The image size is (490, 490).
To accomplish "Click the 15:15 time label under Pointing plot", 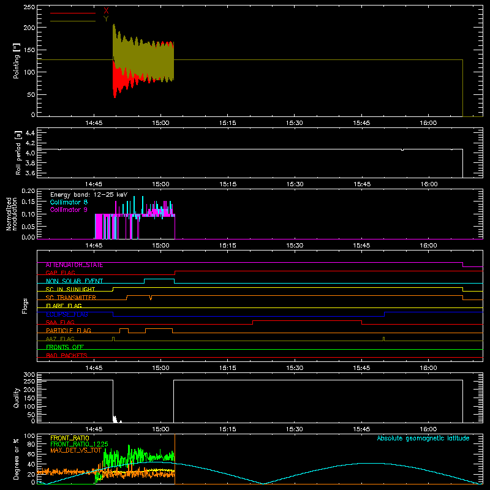I will point(227,123).
